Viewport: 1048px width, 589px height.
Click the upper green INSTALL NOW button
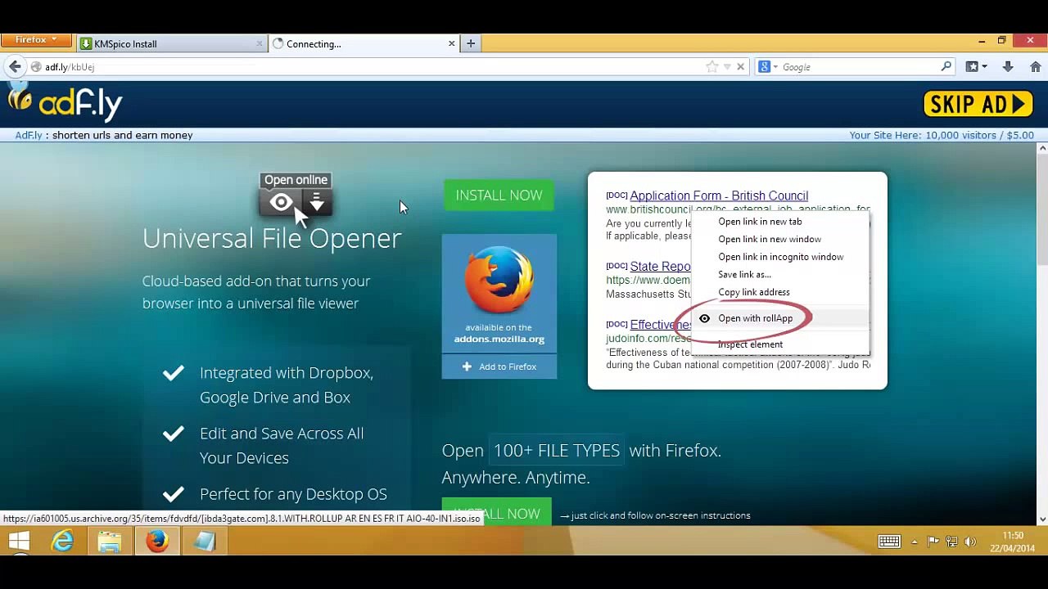click(499, 196)
